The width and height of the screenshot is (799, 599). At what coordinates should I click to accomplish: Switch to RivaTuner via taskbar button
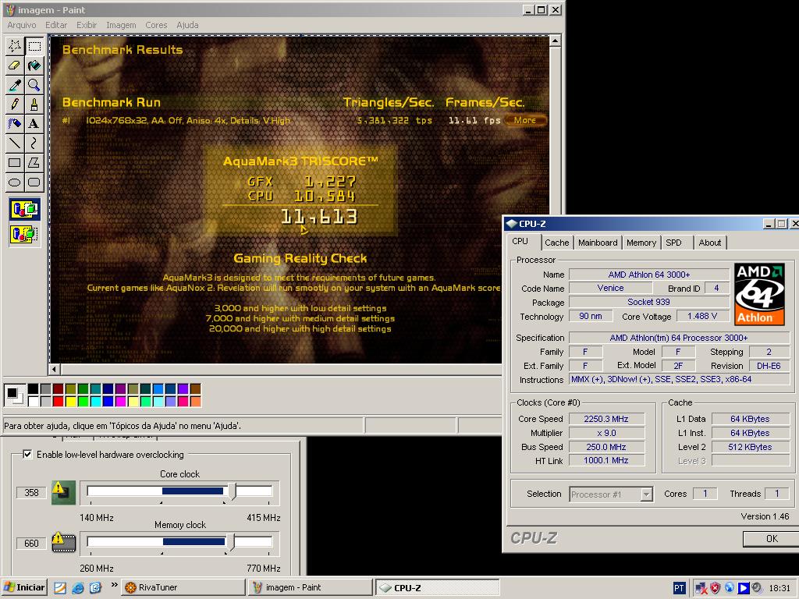point(183,587)
